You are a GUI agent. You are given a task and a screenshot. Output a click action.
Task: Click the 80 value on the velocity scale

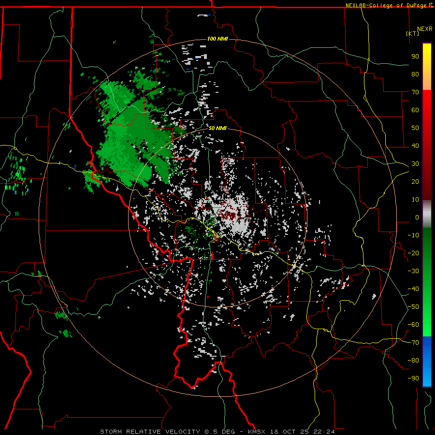(x=415, y=74)
